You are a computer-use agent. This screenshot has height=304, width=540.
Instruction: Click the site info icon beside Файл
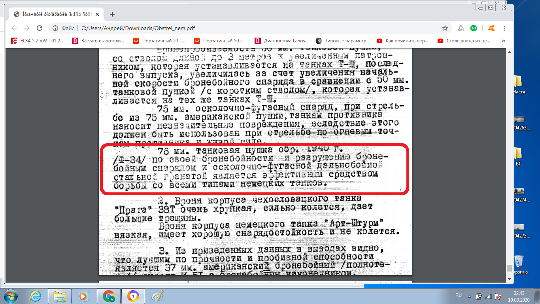55,28
